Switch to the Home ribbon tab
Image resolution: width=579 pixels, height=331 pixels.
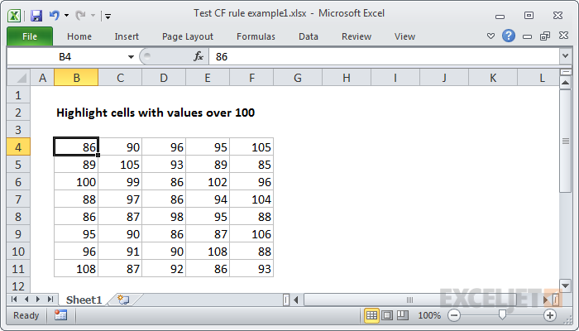tap(79, 36)
